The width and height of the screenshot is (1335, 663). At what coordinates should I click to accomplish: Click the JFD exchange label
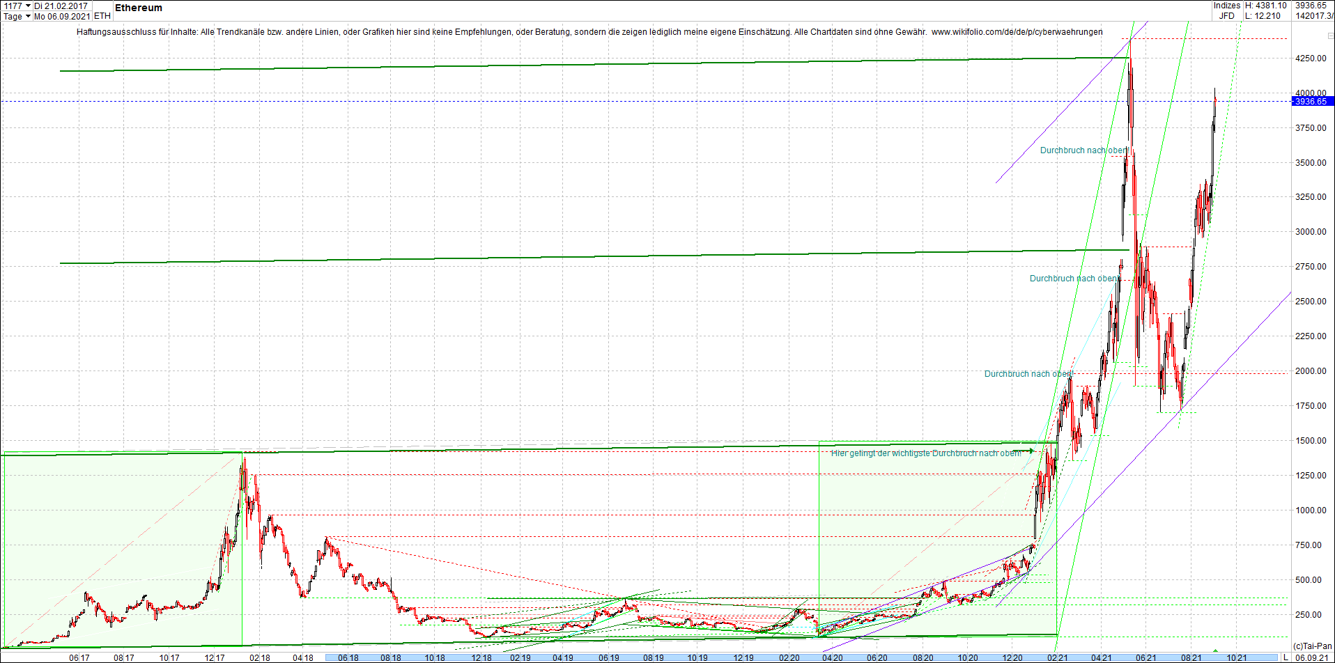pos(1227,16)
